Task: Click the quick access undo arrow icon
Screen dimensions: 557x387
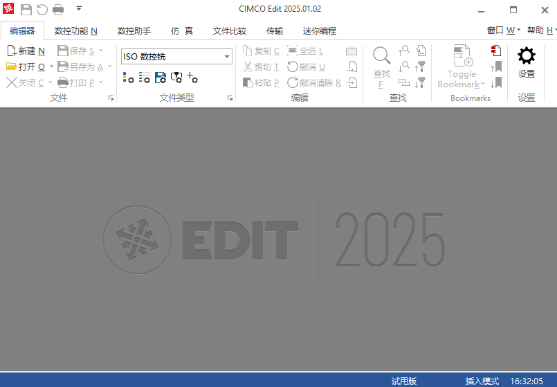Action: (x=42, y=9)
